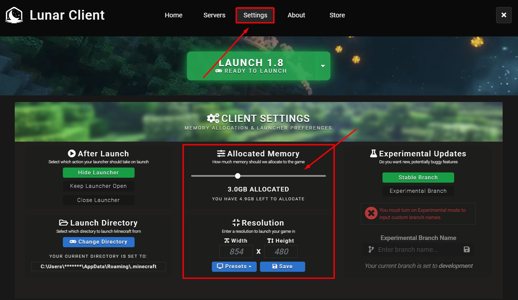Expand the version dropdown arrow beside Launch
The width and height of the screenshot is (518, 300).
(x=323, y=66)
